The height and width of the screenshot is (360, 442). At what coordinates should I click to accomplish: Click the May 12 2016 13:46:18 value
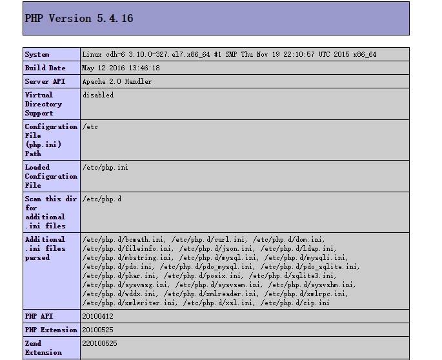[x=121, y=68]
